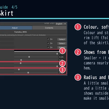
Task: Switch to the Contents tab
Action: [49, 28]
